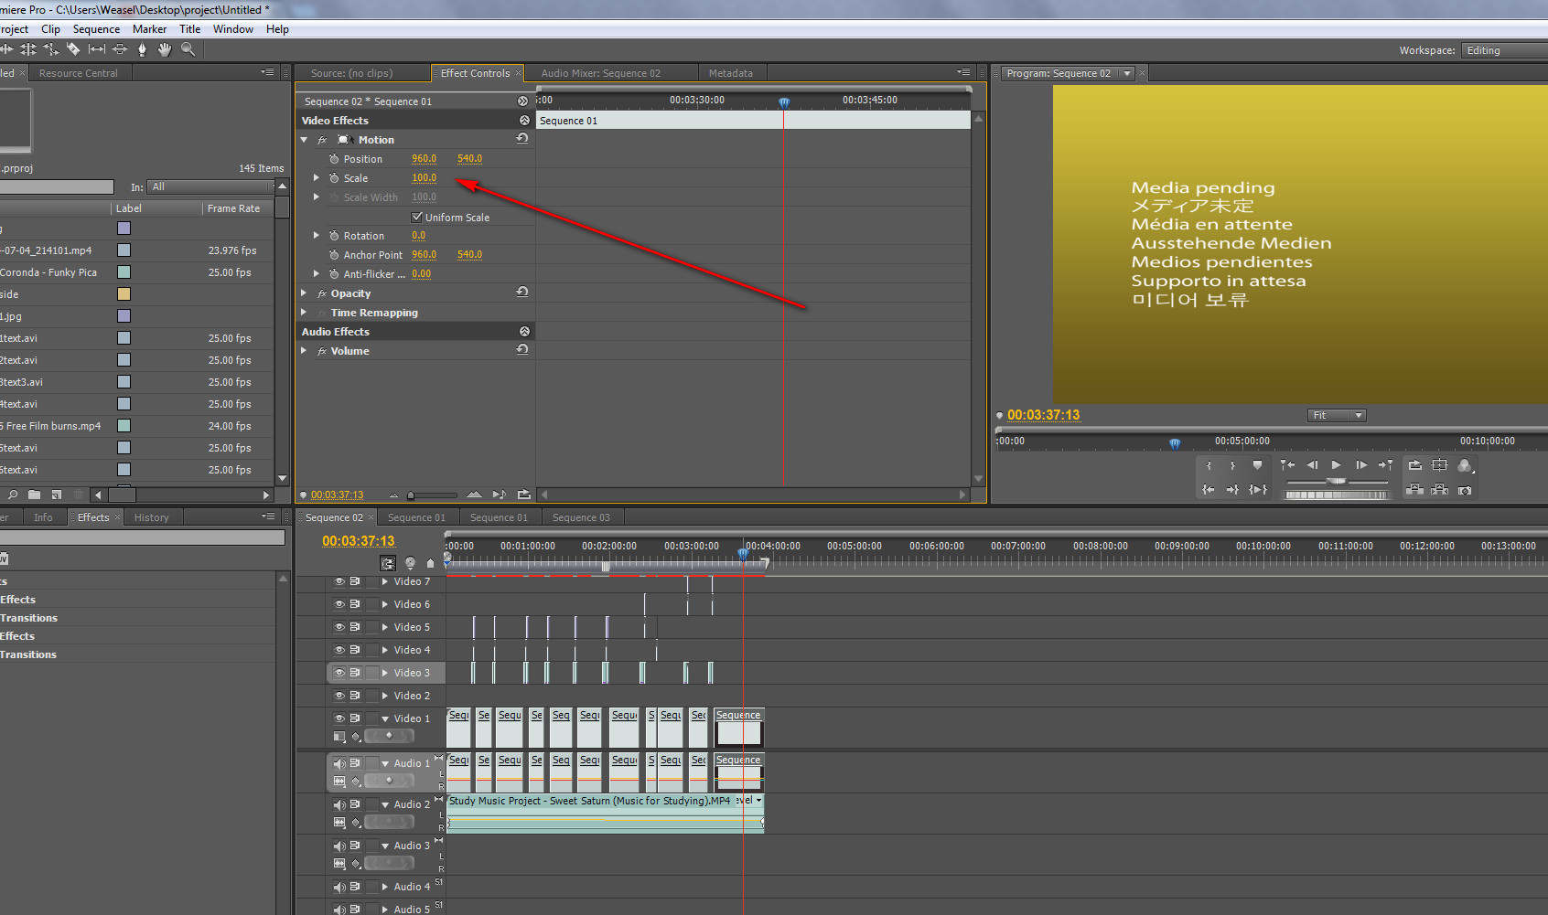This screenshot has height=915, width=1548.
Task: Click the Position value 960.0
Action: tap(425, 159)
